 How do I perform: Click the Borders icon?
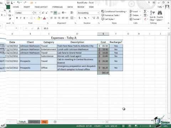pyautogui.click(x=31, y=18)
